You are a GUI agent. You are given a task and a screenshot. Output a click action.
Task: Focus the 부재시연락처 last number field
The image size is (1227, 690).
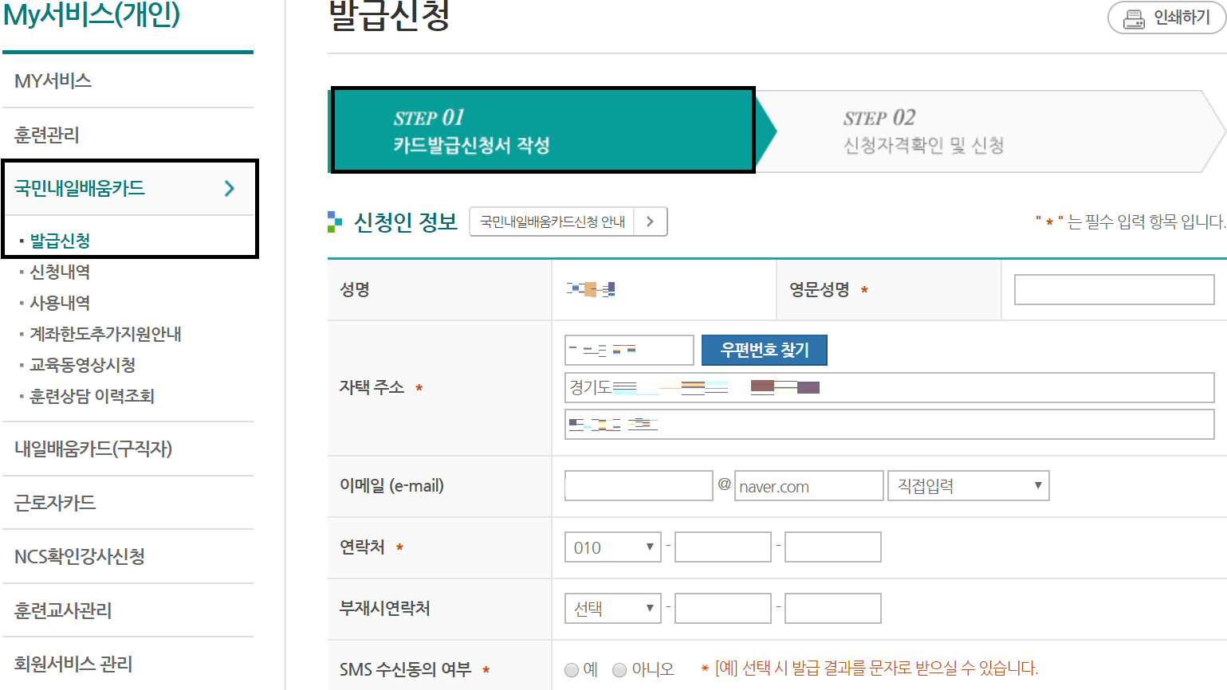[833, 608]
